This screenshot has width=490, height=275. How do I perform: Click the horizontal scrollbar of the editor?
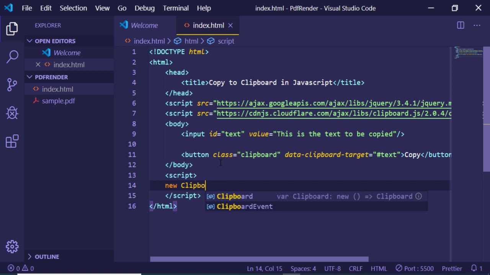click(x=259, y=259)
